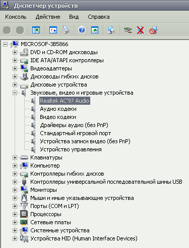Open Help via the blue question-mark icon
This screenshot has height=248, width=189.
(x=82, y=30)
